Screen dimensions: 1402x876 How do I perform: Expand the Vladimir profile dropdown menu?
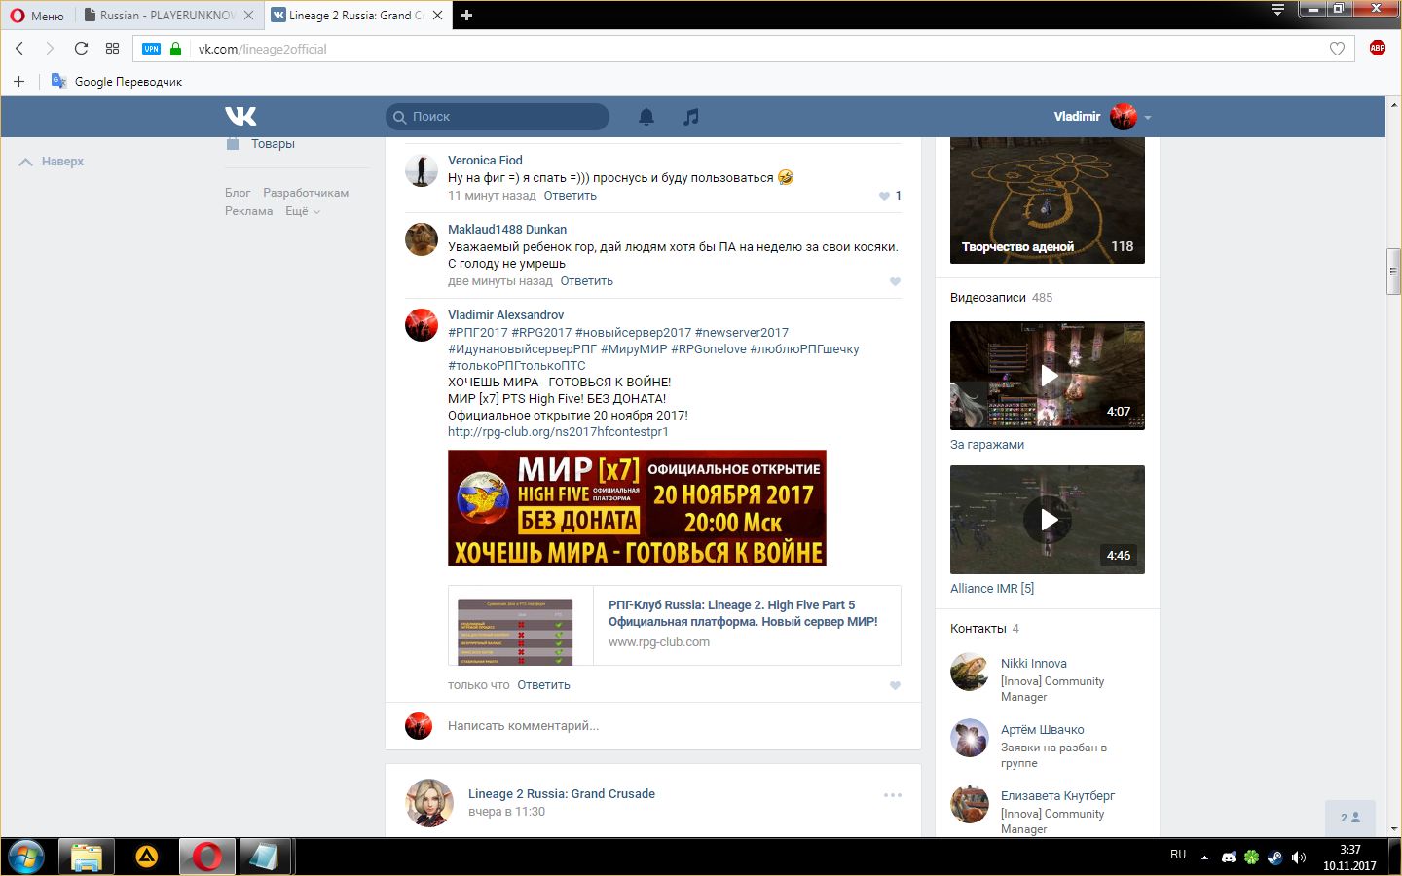pos(1148,117)
